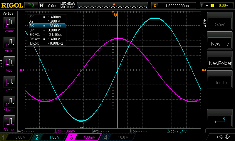Collapse the Save side menu tab
The height and width of the screenshot is (141, 235).
coord(204,22)
